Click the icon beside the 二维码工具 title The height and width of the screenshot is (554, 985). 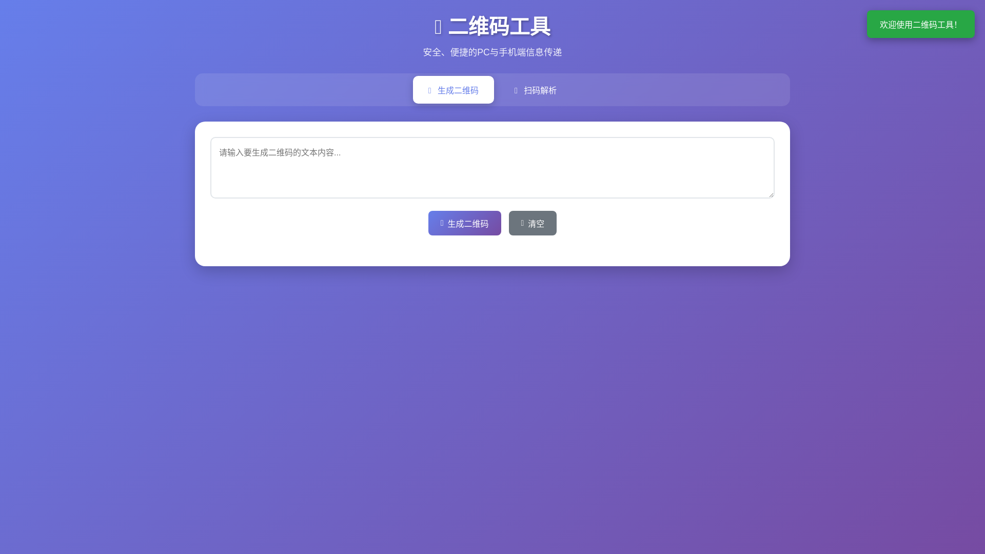point(438,27)
